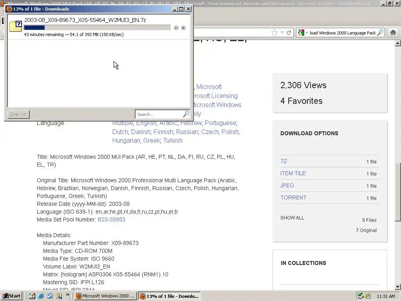
Task: Click the 8 Files count
Action: point(369,220)
